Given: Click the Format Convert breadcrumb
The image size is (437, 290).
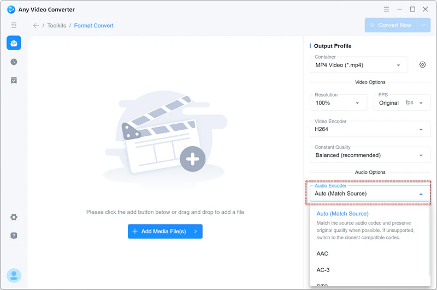Looking at the screenshot, I should click(x=93, y=26).
